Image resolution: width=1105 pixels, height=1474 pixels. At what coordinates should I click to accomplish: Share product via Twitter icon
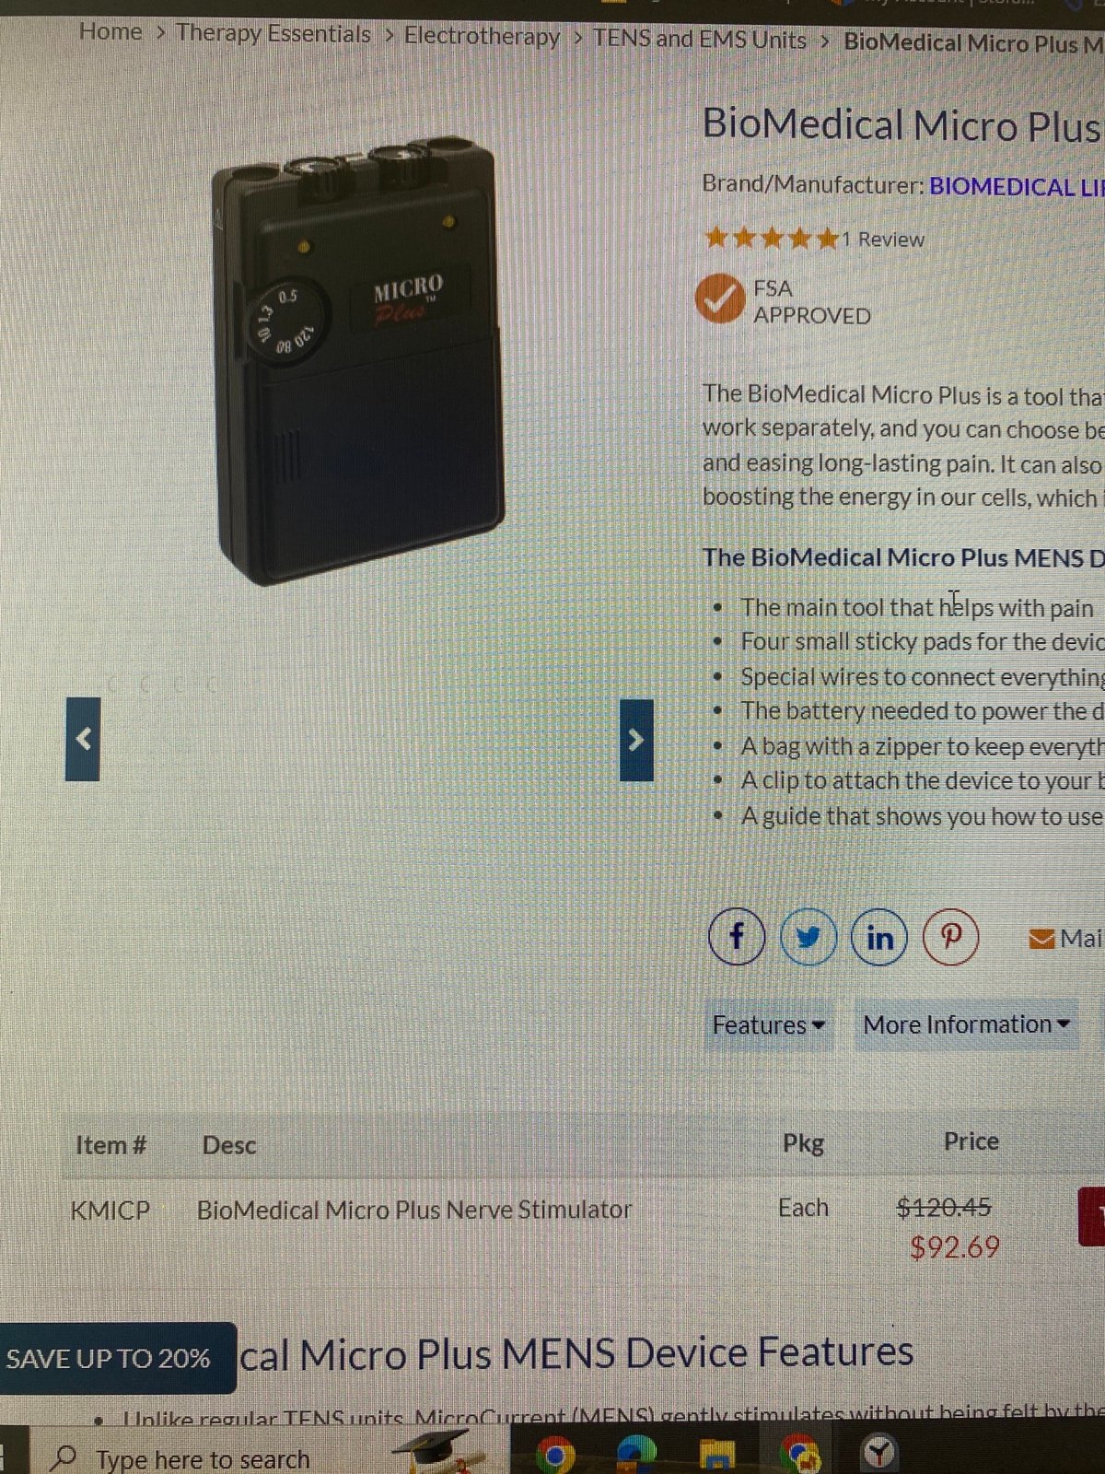808,937
